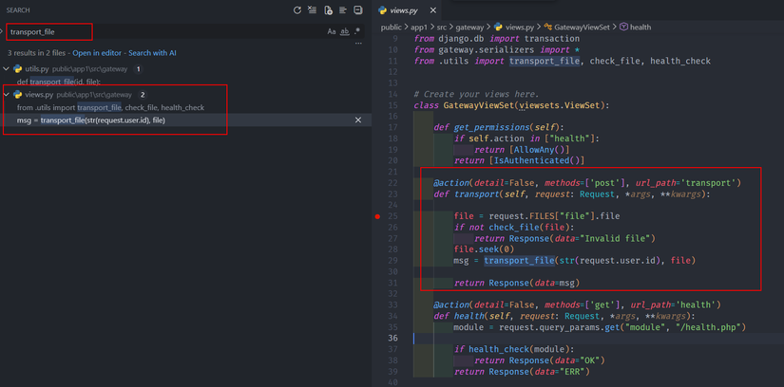Collapse utils.py search results group
Image resolution: width=784 pixels, height=387 pixels.
7,69
